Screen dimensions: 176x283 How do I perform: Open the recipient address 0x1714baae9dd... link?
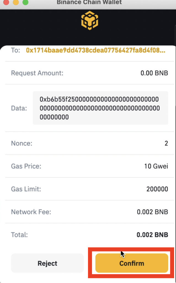(x=96, y=50)
